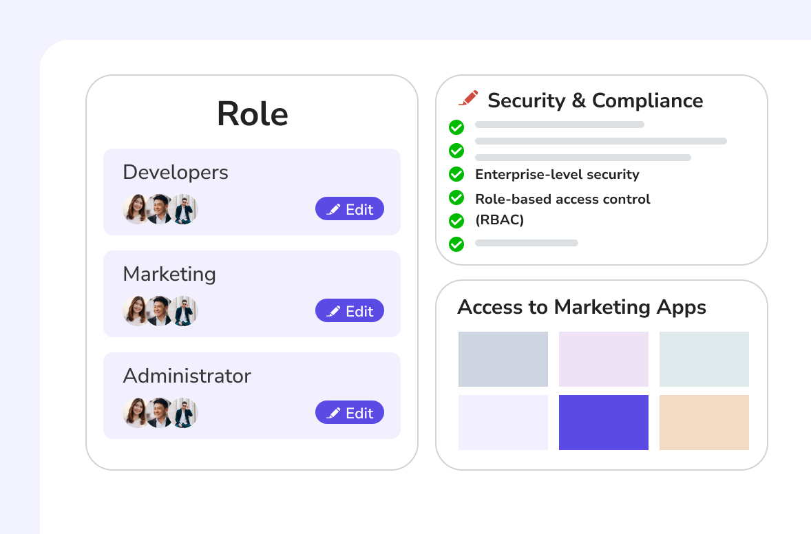
Task: Expand the Marketing role group
Action: [251, 294]
